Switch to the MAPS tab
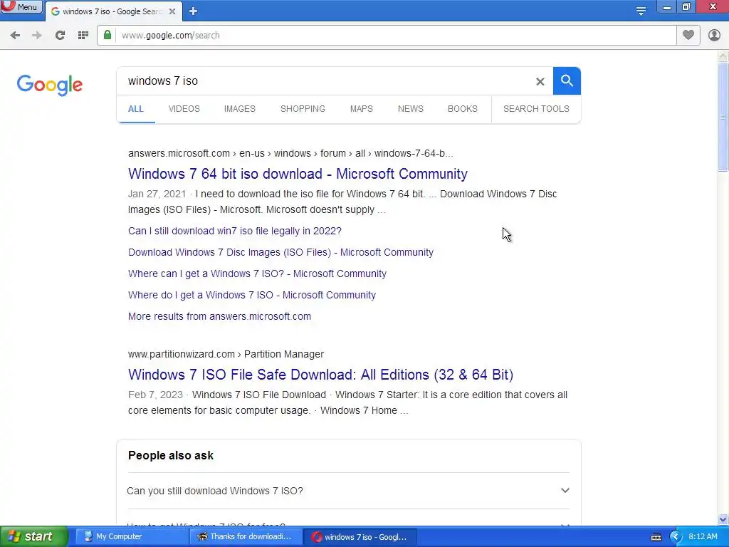This screenshot has height=547, width=729. 361,109
